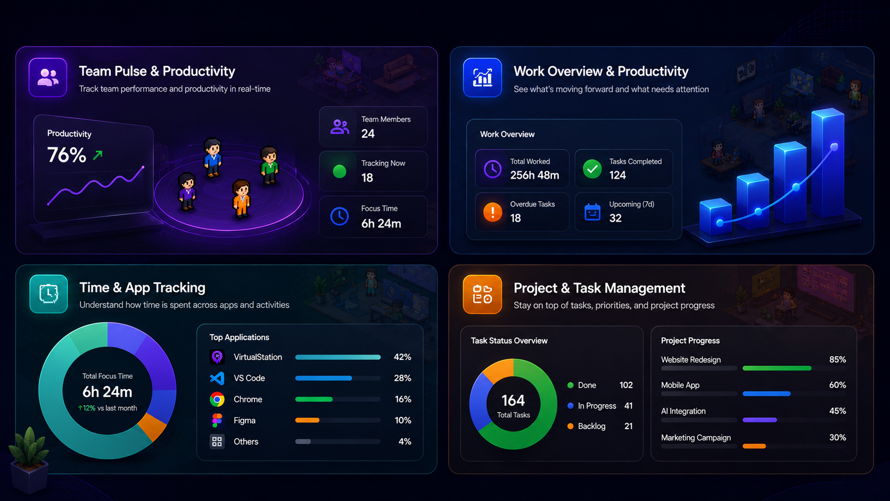This screenshot has width=890, height=501.
Task: Click the Team Members people icon
Action: pos(340,127)
